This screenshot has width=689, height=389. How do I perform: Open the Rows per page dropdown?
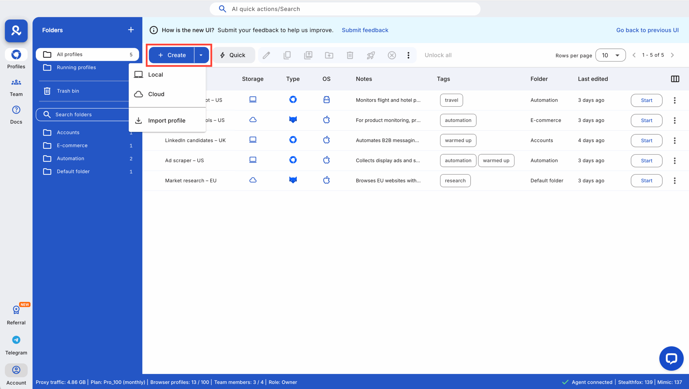(610, 55)
